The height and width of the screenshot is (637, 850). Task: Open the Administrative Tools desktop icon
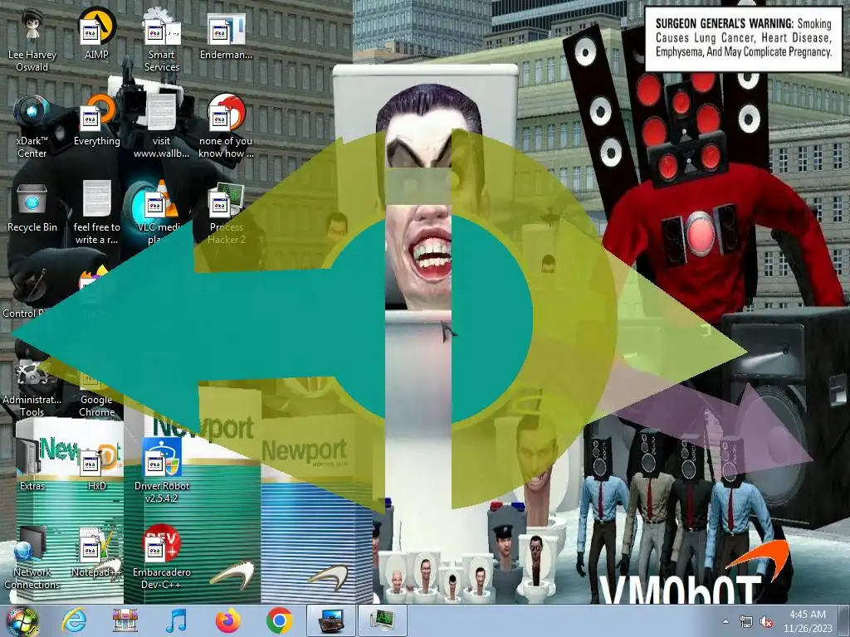[x=32, y=385]
